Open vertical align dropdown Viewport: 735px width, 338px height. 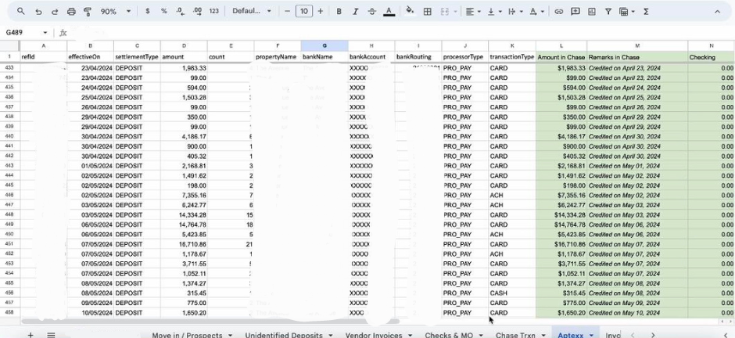[494, 11]
